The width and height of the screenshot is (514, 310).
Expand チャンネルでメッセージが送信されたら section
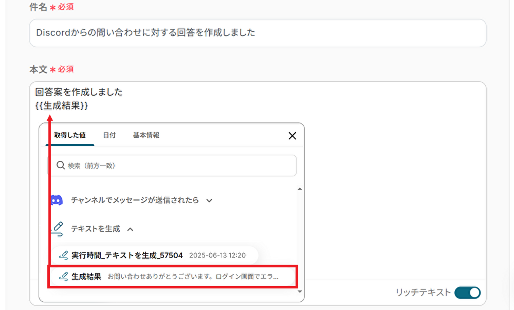(209, 201)
